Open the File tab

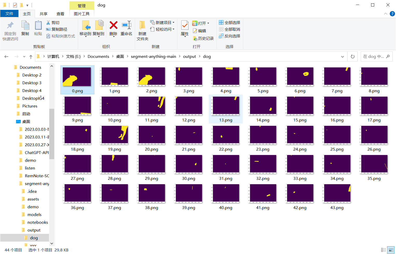(x=9, y=14)
